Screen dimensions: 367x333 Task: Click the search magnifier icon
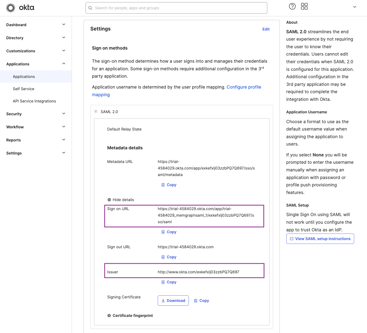pos(90,8)
